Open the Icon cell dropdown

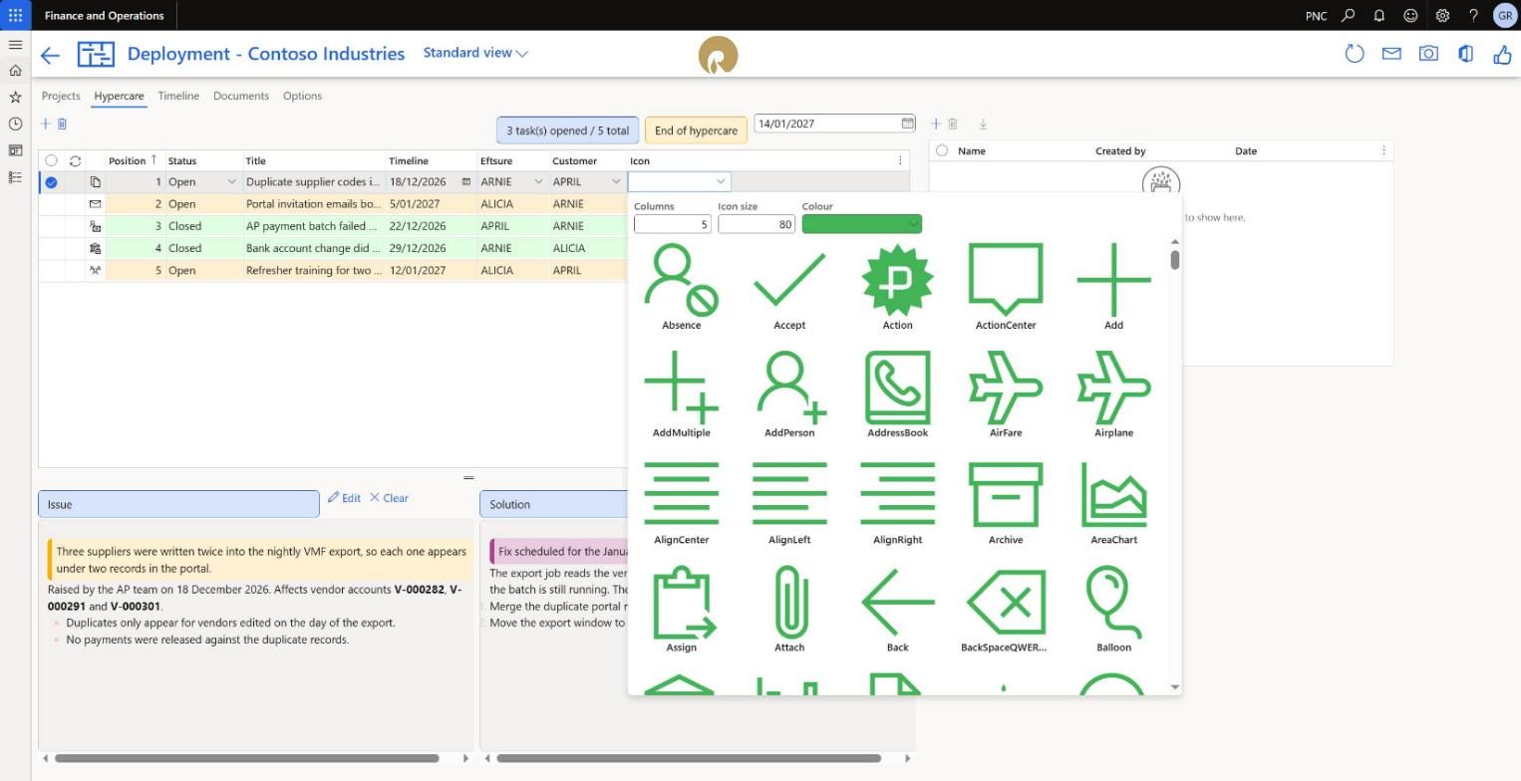pyautogui.click(x=721, y=181)
